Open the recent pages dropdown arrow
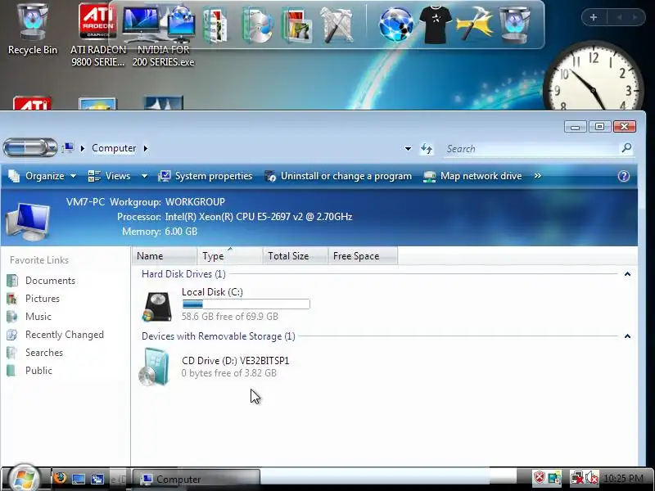The height and width of the screenshot is (491, 655). (x=52, y=148)
